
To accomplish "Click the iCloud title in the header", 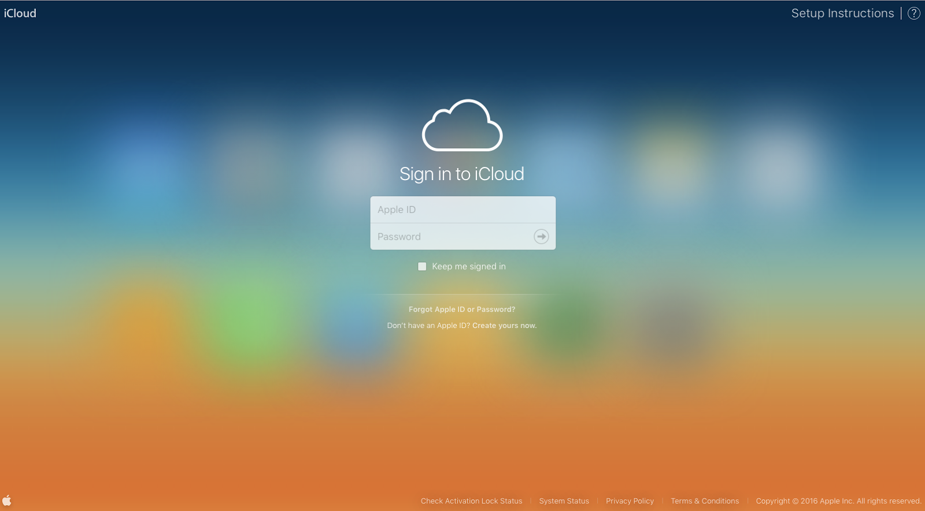I will point(20,13).
